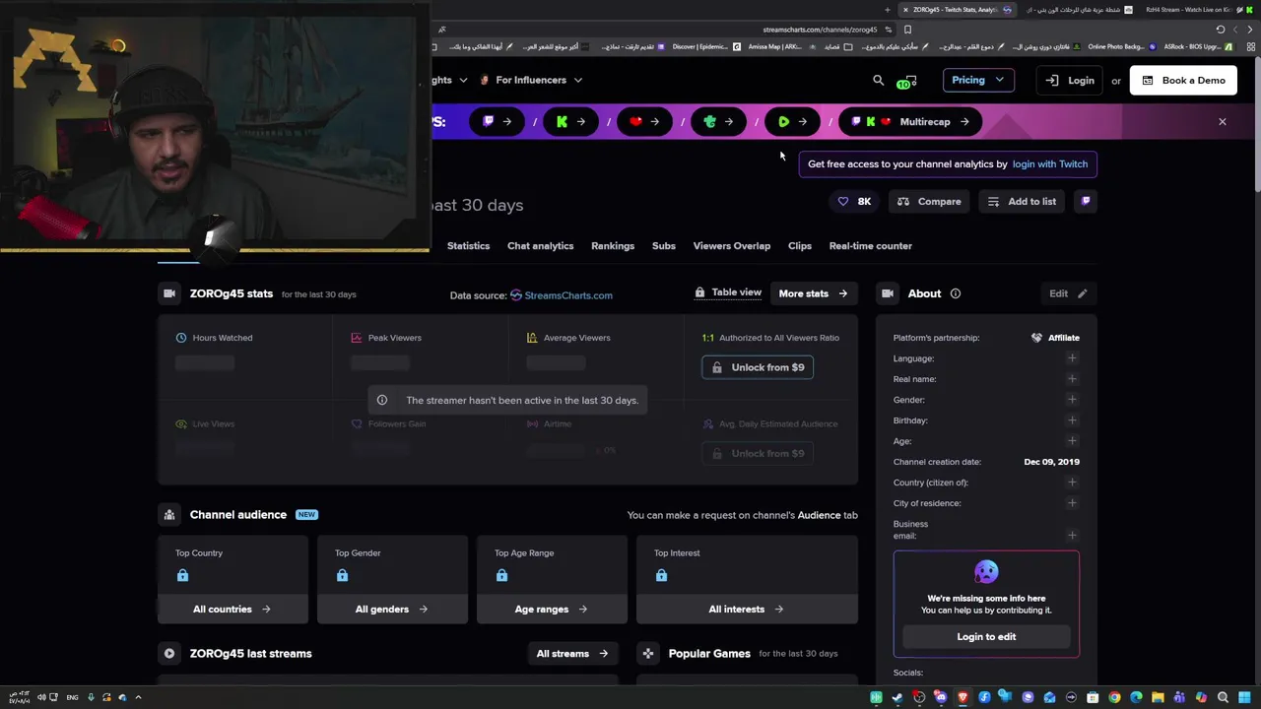Click Login to edit button
Viewport: 1261px width, 709px height.
[986, 637]
